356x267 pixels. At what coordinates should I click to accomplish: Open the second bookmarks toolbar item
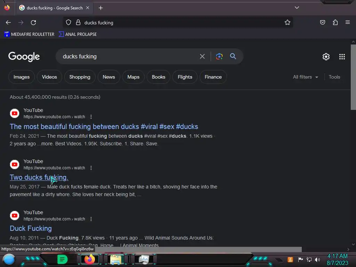pyautogui.click(x=78, y=34)
